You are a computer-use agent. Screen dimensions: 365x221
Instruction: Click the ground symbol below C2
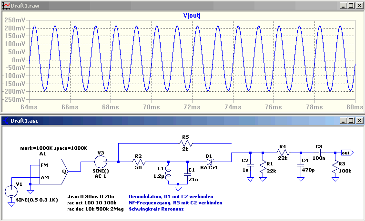250,180
